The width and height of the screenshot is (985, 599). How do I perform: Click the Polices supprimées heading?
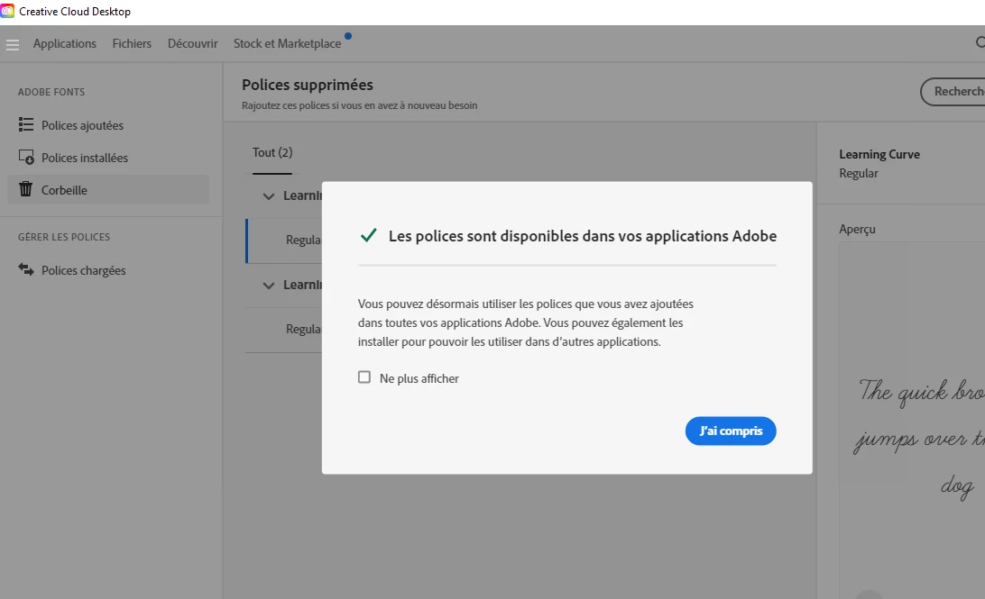308,85
